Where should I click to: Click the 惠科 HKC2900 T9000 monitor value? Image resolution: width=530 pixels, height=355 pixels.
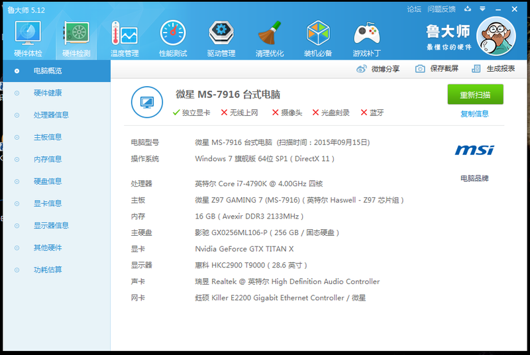click(x=251, y=265)
